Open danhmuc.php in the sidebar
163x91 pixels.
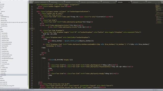point(5,40)
